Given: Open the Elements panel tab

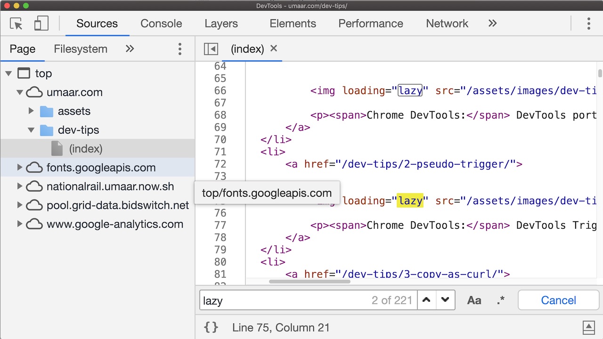Looking at the screenshot, I should [293, 24].
